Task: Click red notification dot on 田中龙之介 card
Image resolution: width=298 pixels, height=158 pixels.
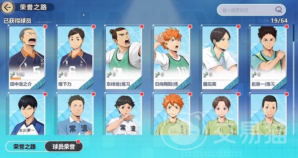Action: click(45, 26)
